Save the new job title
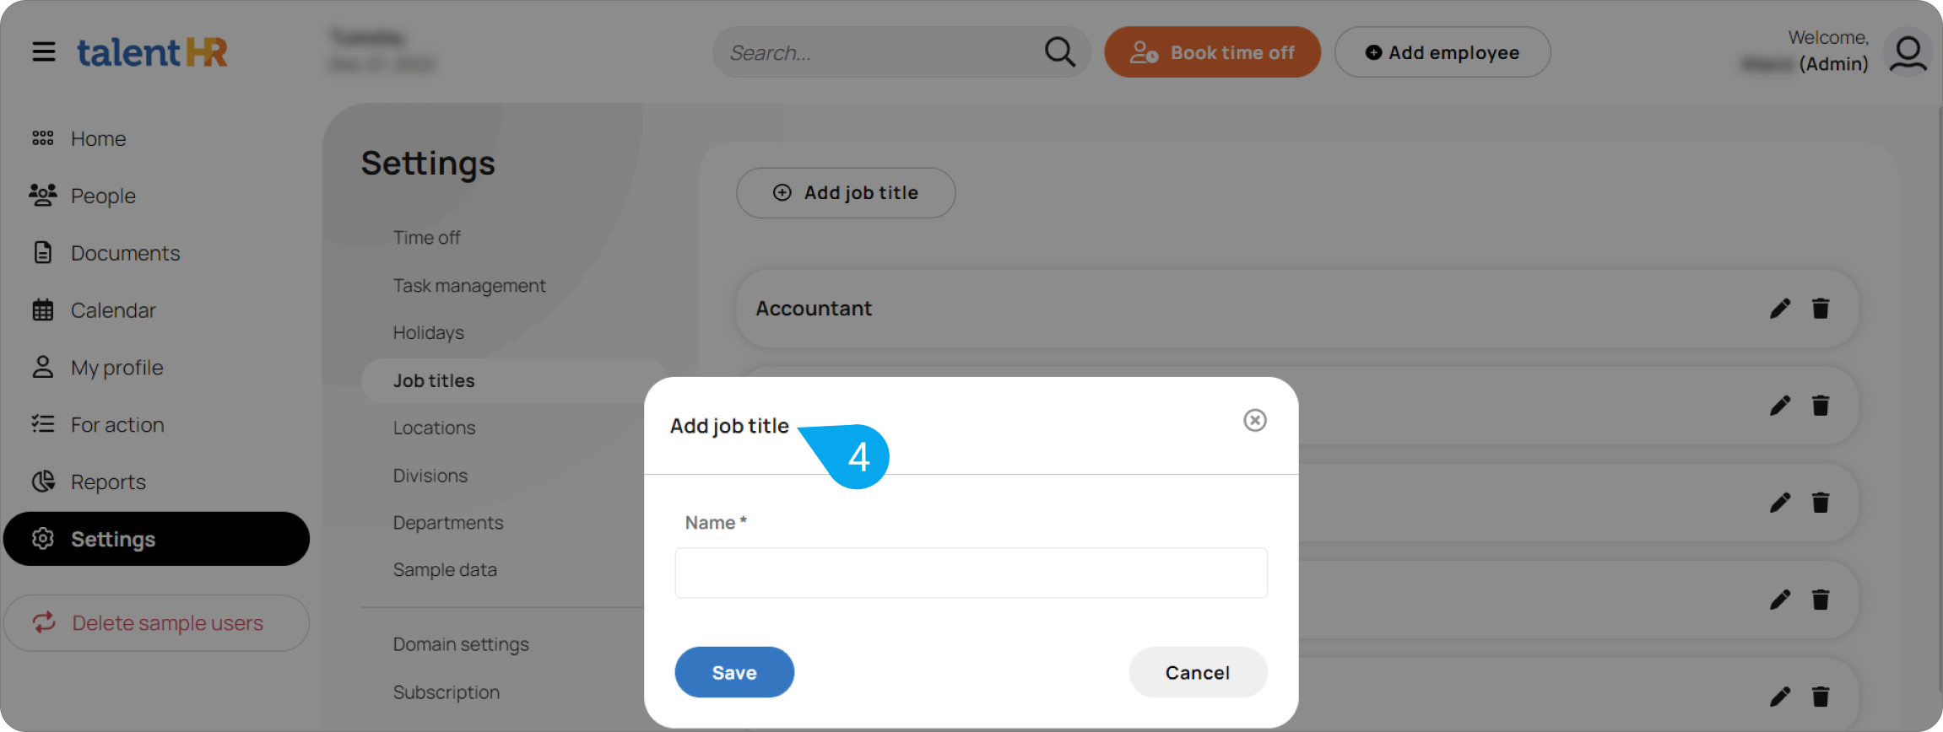The image size is (1943, 732). point(734,672)
